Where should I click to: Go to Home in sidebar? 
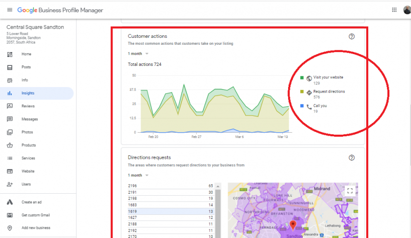tap(26, 54)
